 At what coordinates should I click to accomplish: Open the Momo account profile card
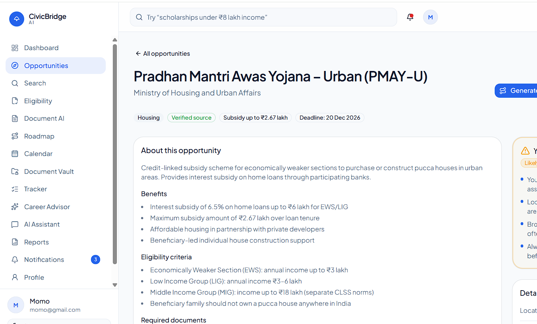pyautogui.click(x=56, y=305)
